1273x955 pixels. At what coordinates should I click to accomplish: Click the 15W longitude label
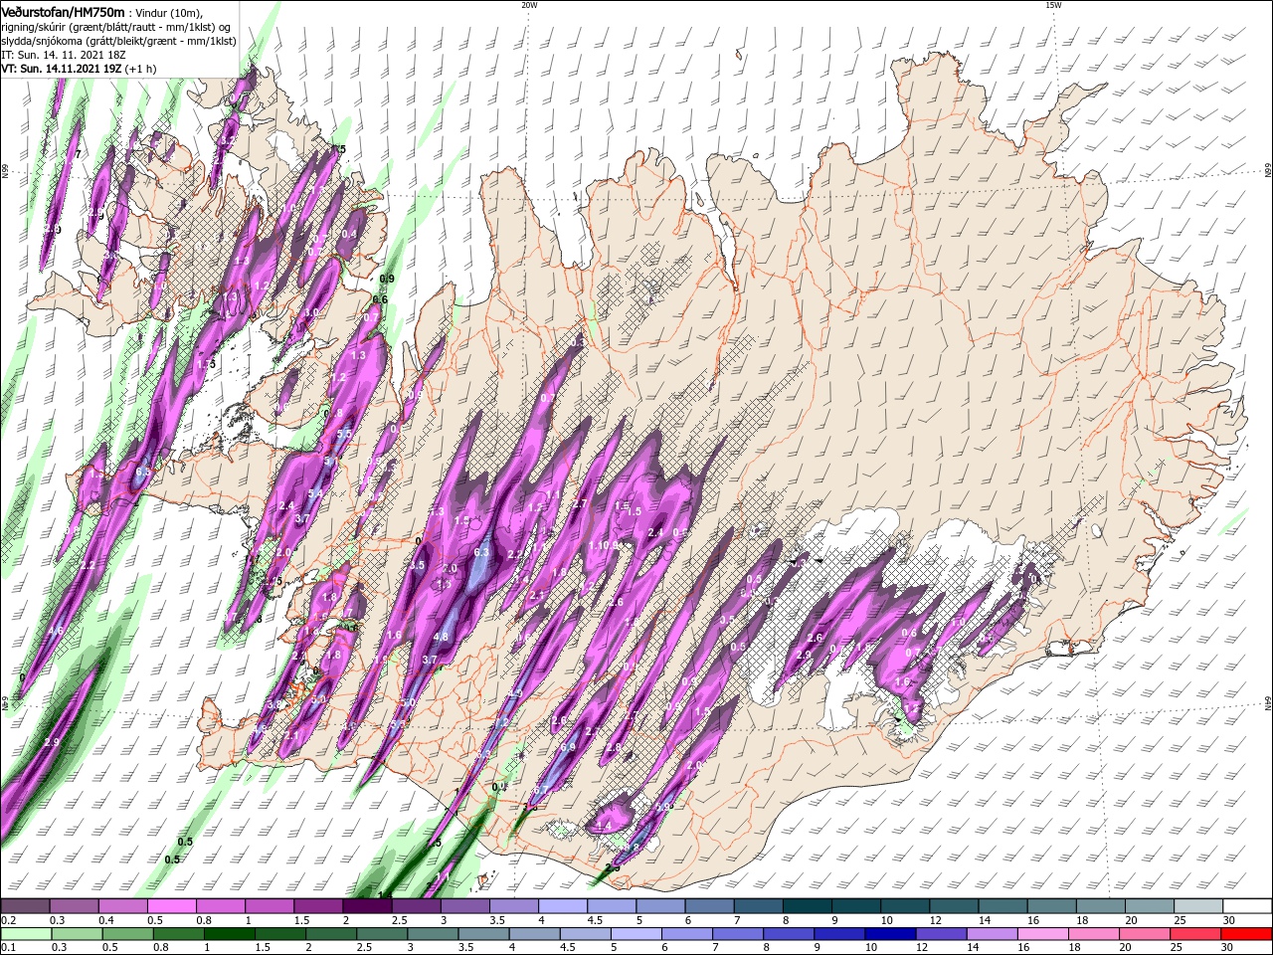1053,5
